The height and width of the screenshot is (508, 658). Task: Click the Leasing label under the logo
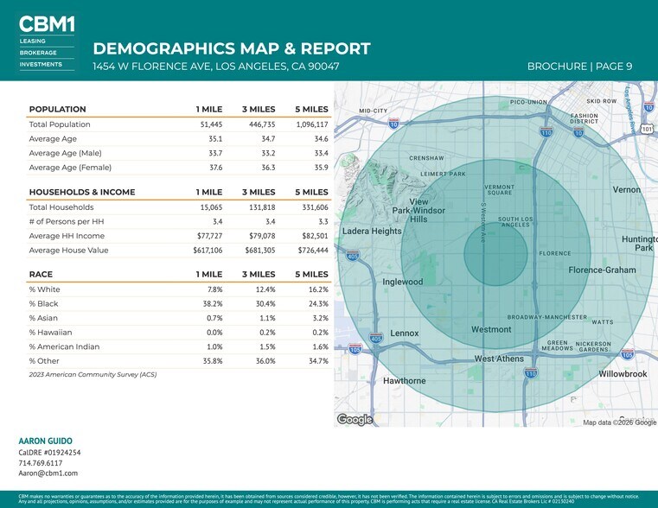pos(32,41)
